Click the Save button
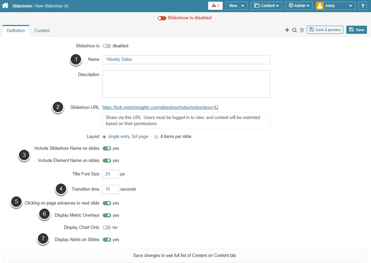This screenshot has height=263, width=371. [x=356, y=30]
